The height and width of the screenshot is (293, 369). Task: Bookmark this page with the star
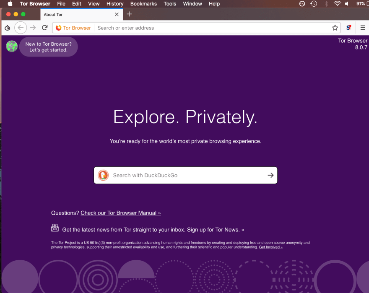(335, 28)
